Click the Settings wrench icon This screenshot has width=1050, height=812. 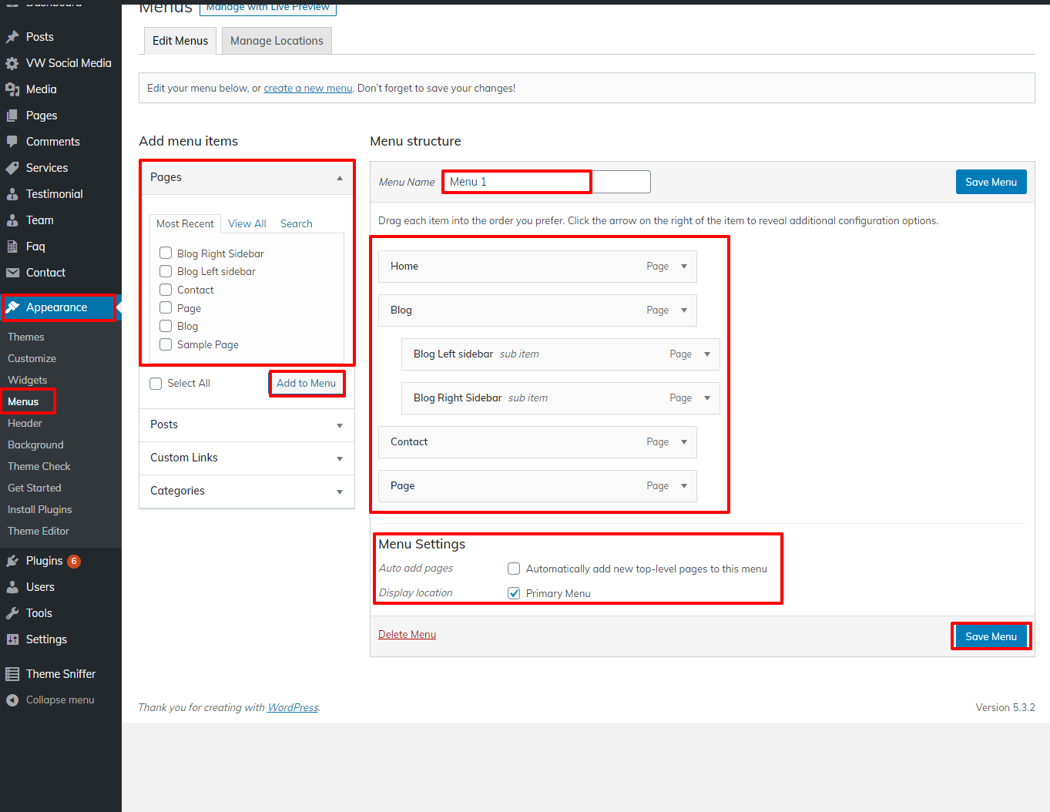point(13,639)
